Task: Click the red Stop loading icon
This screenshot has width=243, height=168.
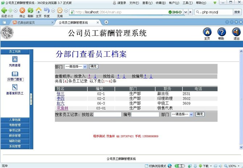Action: pyautogui.click(x=22, y=11)
